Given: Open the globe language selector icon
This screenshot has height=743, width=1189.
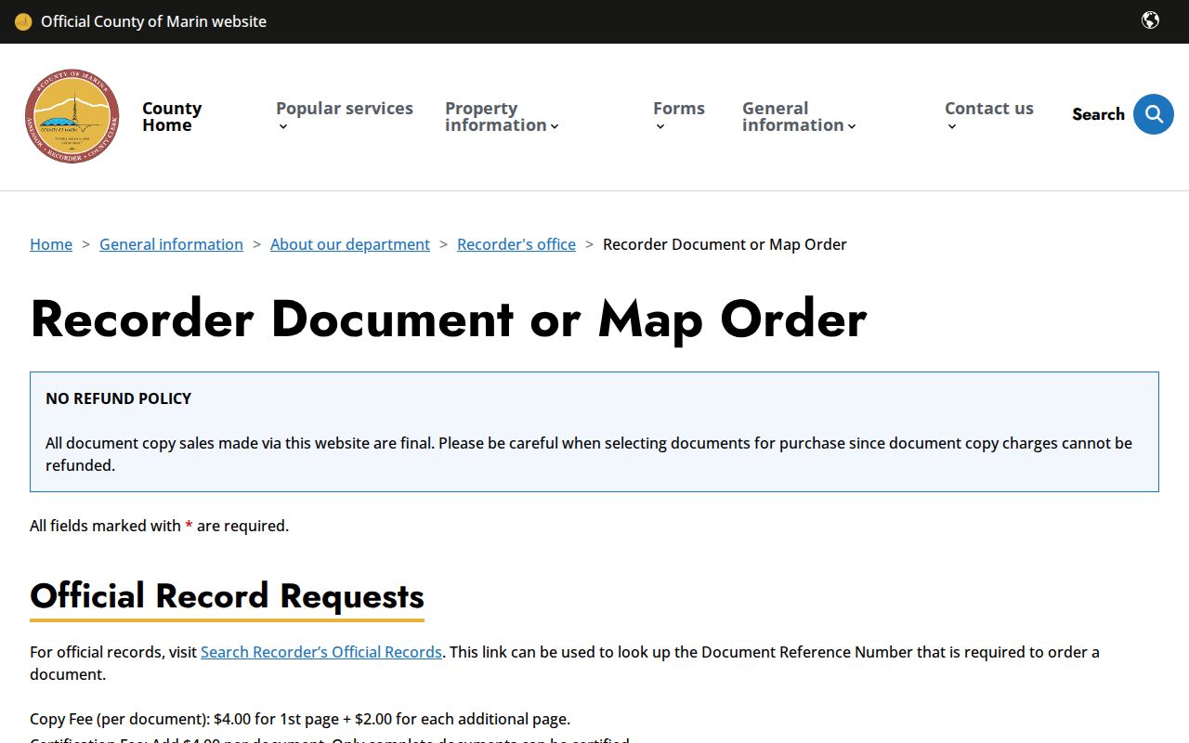Looking at the screenshot, I should tap(1150, 20).
